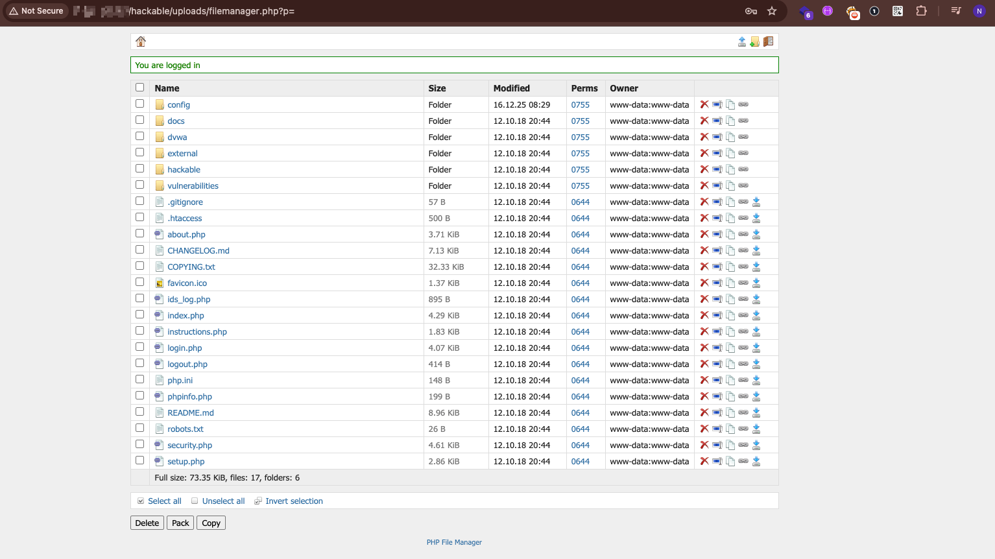The image size is (995, 559).
Task: Open the upload files icon
Action: (x=742, y=42)
